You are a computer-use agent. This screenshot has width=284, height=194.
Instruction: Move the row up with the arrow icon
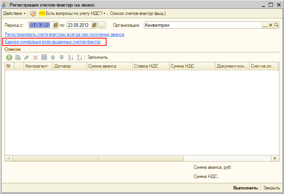(53, 57)
